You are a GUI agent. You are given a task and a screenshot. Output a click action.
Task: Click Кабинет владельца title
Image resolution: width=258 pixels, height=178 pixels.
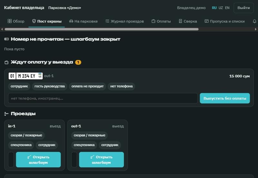(x=24, y=8)
